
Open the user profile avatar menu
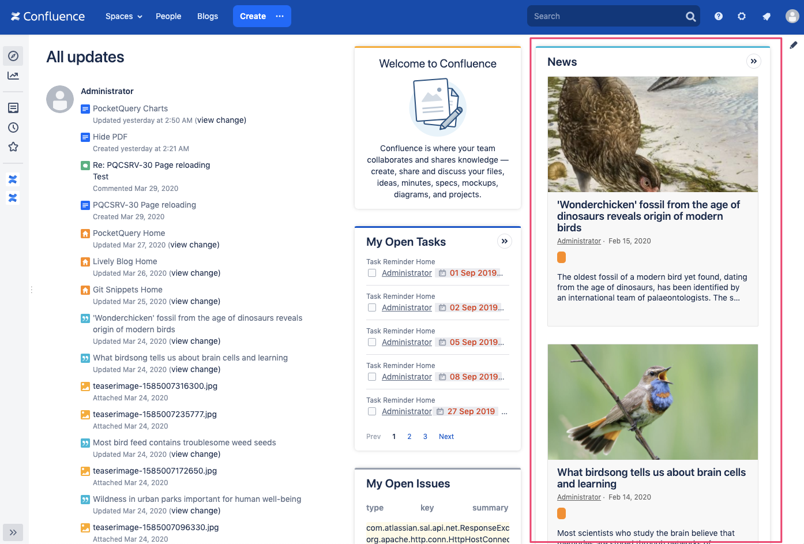coord(792,16)
